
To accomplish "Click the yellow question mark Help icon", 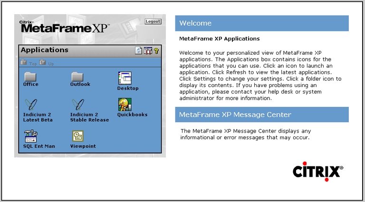I will [155, 51].
